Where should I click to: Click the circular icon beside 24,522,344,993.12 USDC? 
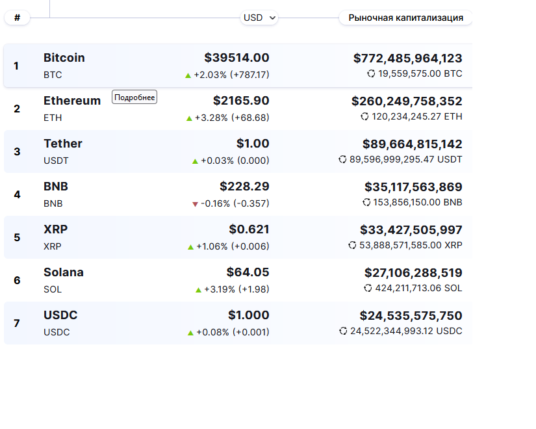[343, 331]
